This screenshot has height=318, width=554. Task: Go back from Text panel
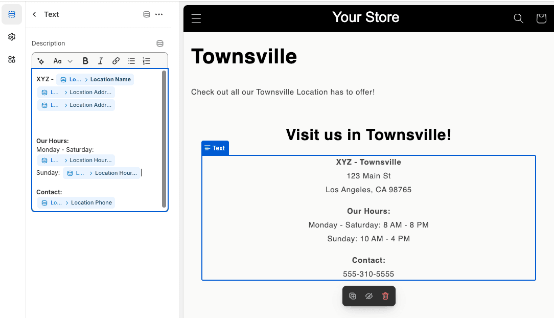point(34,14)
